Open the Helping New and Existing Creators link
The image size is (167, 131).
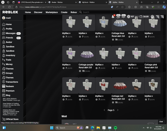11,112
